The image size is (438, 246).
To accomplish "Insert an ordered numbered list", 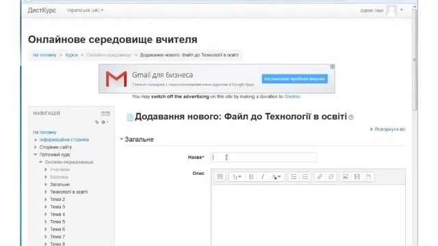I will 305,176.
